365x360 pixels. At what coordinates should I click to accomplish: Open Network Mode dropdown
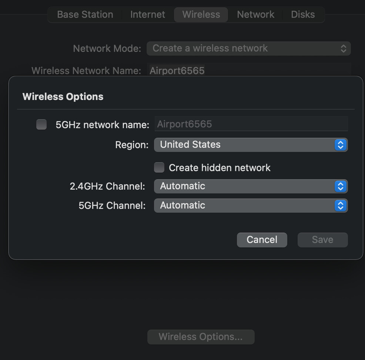[x=249, y=49]
